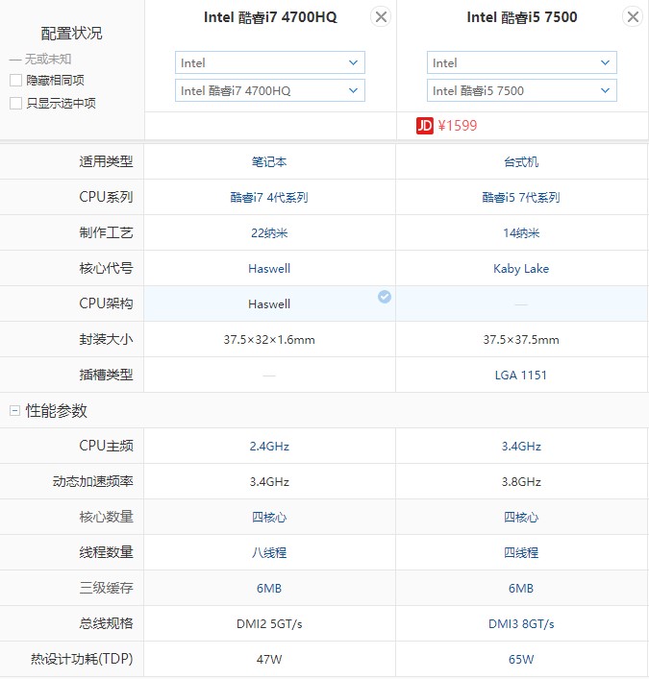Screen dimensions: 649x679
Task: Click the Intel 酷睿i7 4700HQ header title
Action: [x=270, y=17]
